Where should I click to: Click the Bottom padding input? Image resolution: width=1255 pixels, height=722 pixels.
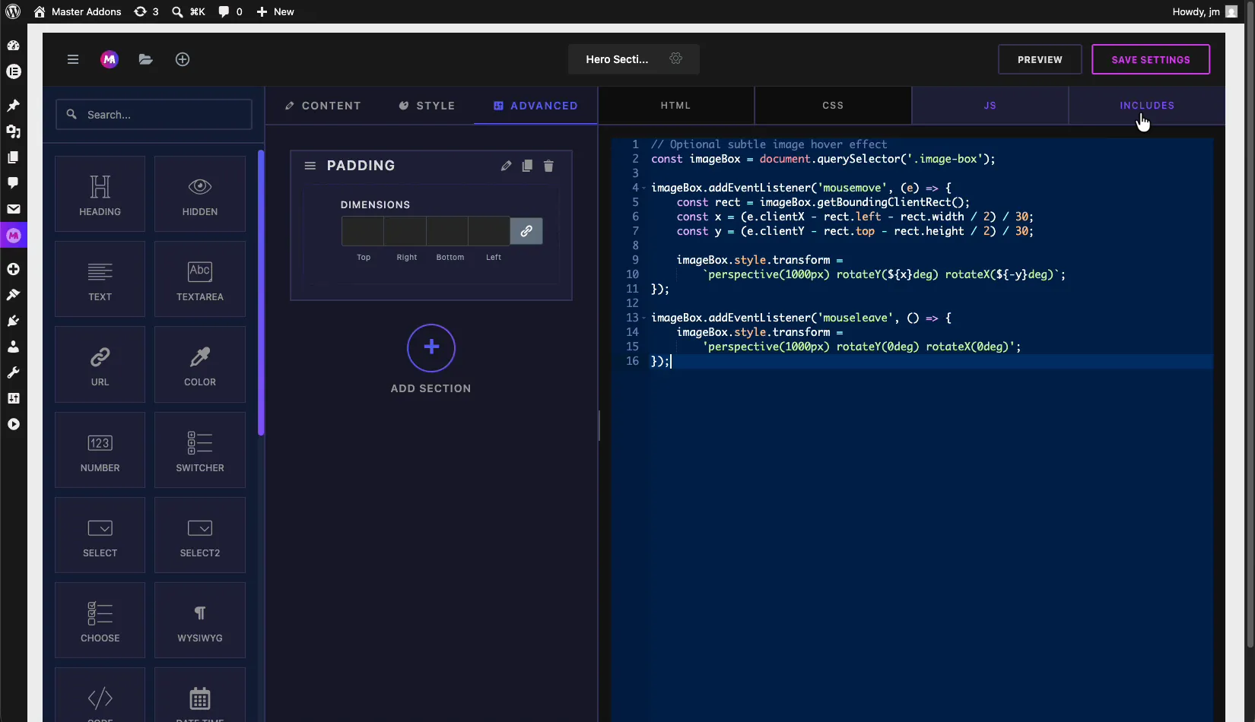pos(447,231)
